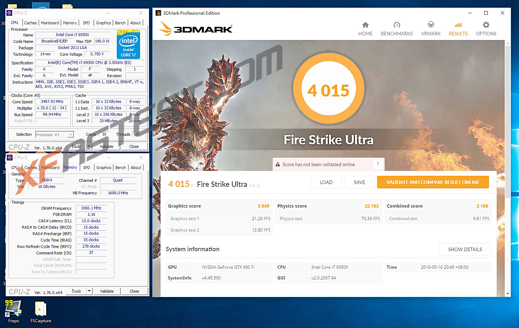Click the Core Speed value 3497.93 MHz

click(52, 102)
